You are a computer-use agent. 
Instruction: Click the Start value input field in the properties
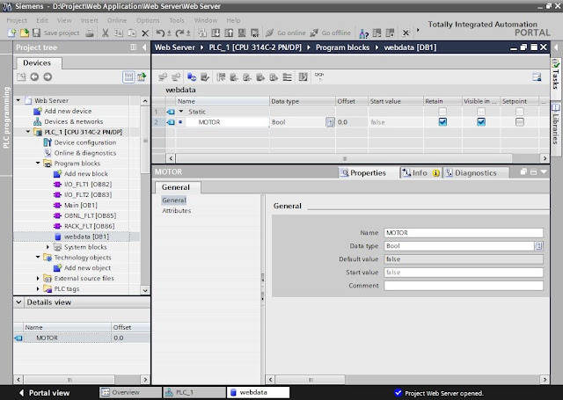point(464,273)
